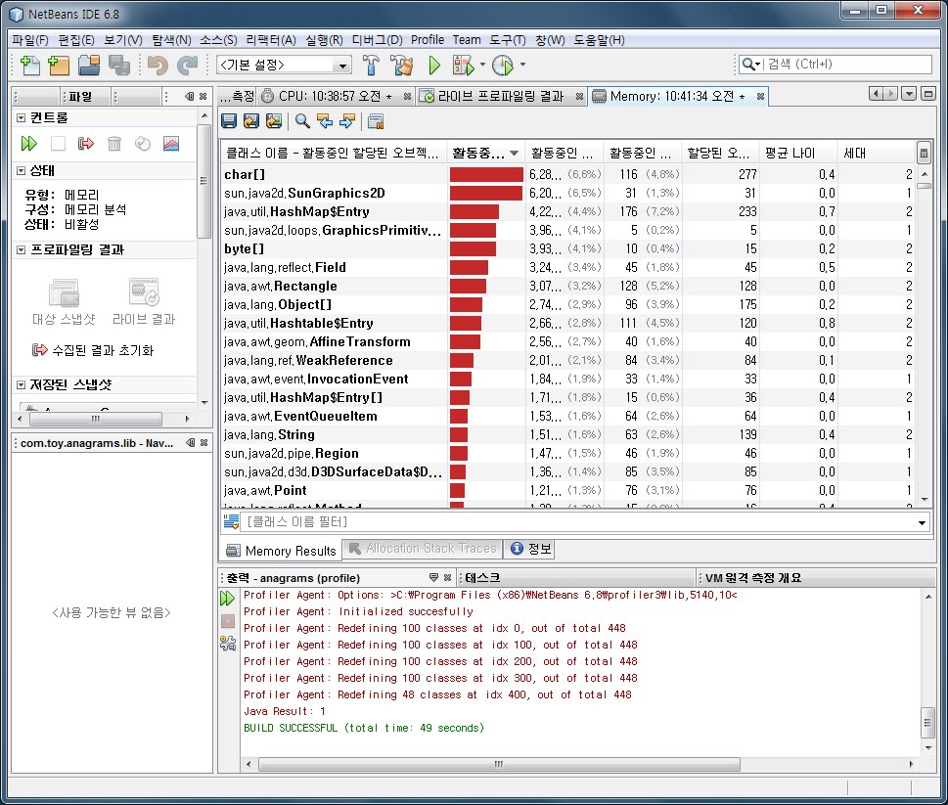948x805 pixels.
Task: Collapse the 상태 section
Action: (22, 171)
